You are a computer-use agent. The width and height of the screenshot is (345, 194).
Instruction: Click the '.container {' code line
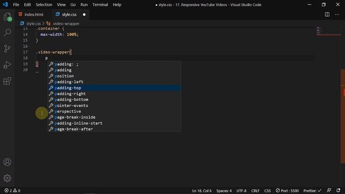50,29
